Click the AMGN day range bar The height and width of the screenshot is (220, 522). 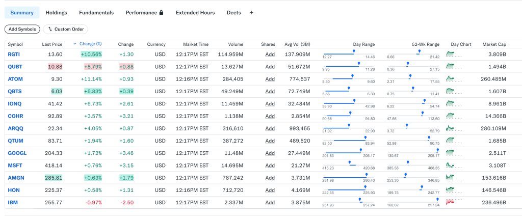click(x=349, y=178)
